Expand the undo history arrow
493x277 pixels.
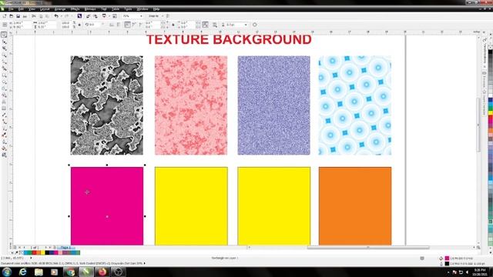(61, 16)
